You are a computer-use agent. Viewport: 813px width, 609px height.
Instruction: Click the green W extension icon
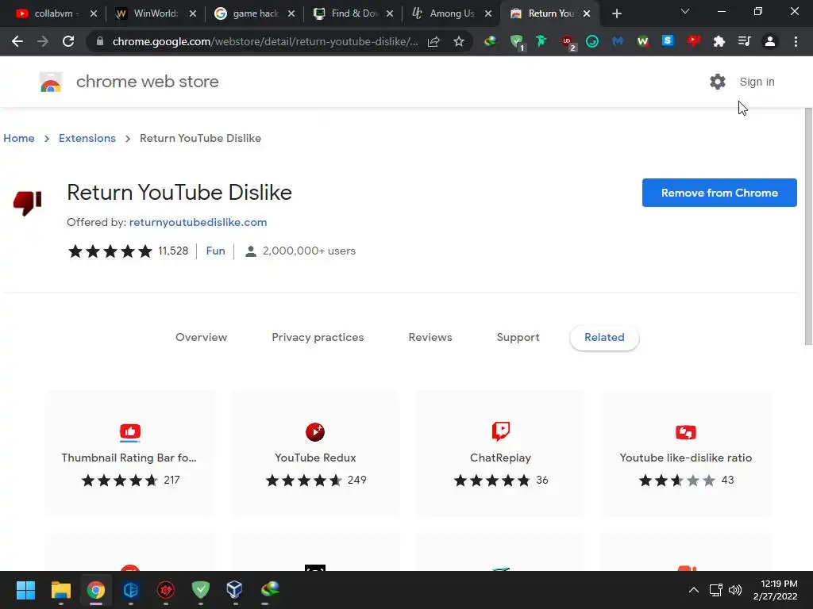point(642,41)
